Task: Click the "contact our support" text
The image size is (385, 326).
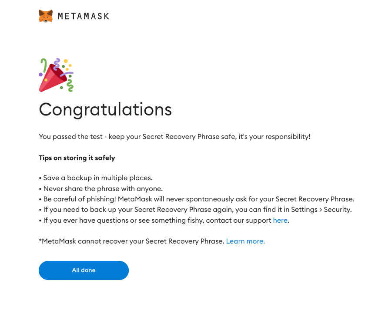Action: coord(238,221)
